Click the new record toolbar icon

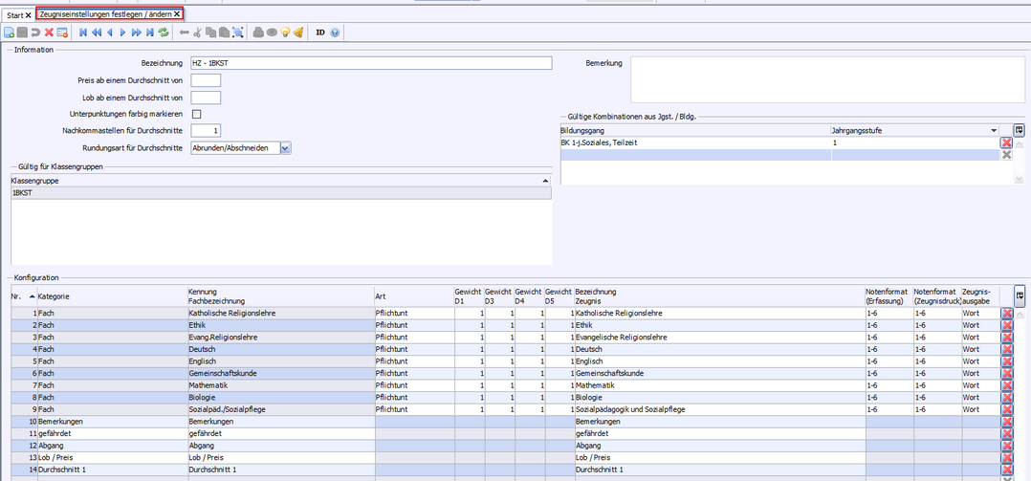tap(9, 33)
